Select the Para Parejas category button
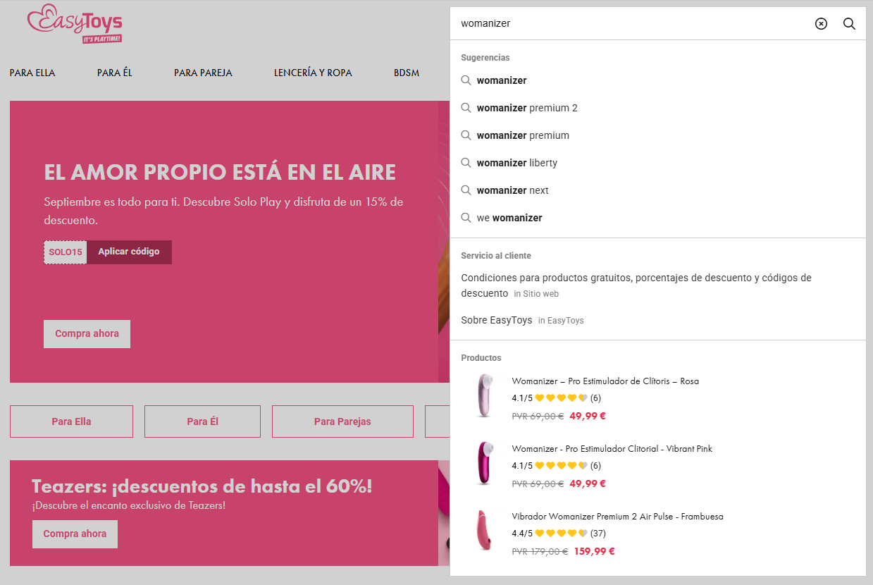Viewport: 873px width, 585px height. pyautogui.click(x=342, y=421)
